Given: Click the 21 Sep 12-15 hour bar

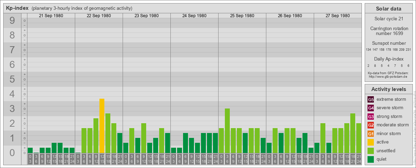Looking at the screenshot, I should coord(54,148).
